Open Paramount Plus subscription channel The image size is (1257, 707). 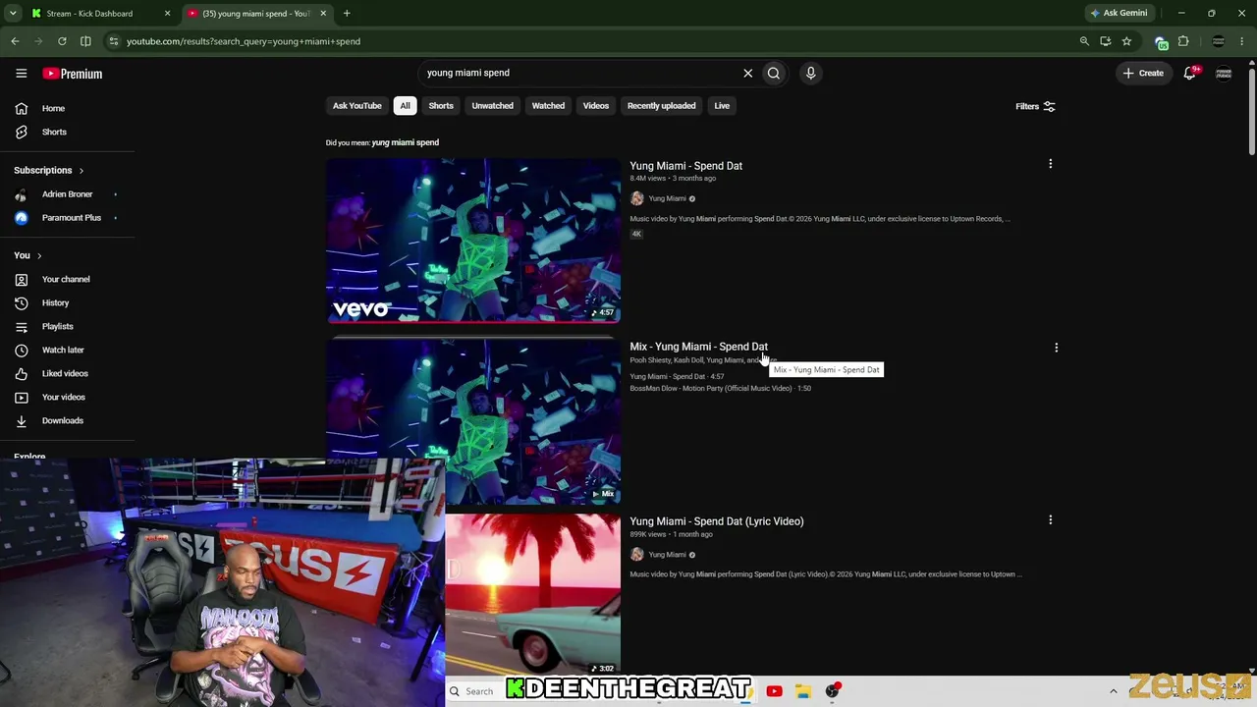click(x=71, y=218)
